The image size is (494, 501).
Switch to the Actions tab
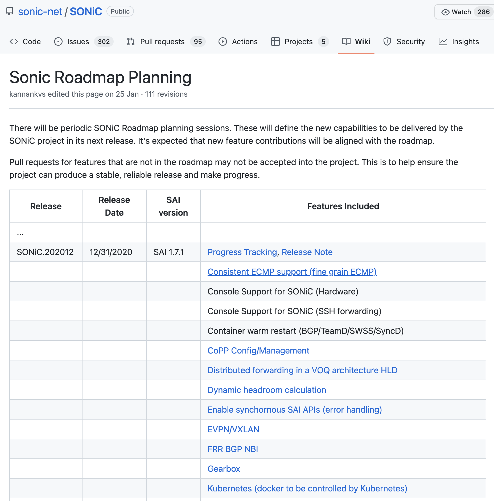pos(238,42)
